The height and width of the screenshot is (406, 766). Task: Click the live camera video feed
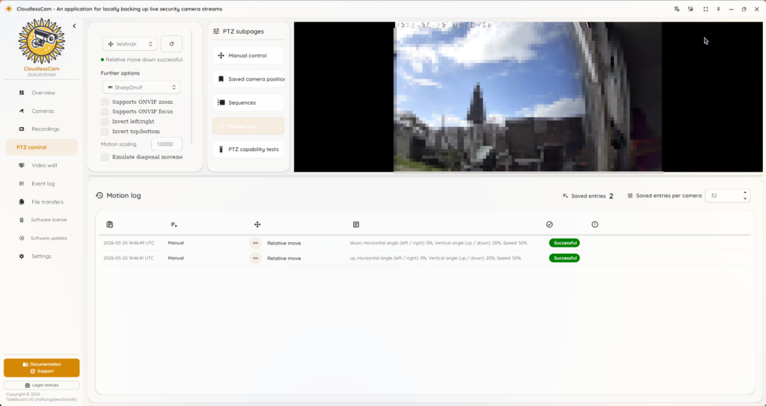click(528, 96)
